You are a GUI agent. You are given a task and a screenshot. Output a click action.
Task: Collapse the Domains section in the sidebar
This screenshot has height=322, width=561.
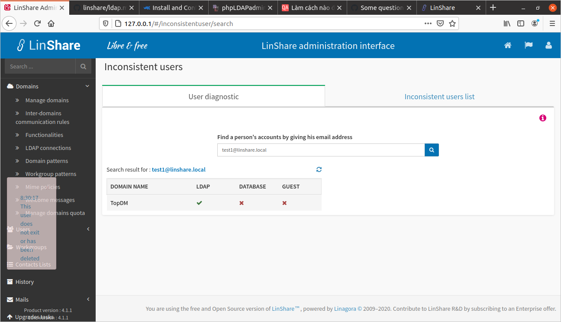pyautogui.click(x=87, y=86)
